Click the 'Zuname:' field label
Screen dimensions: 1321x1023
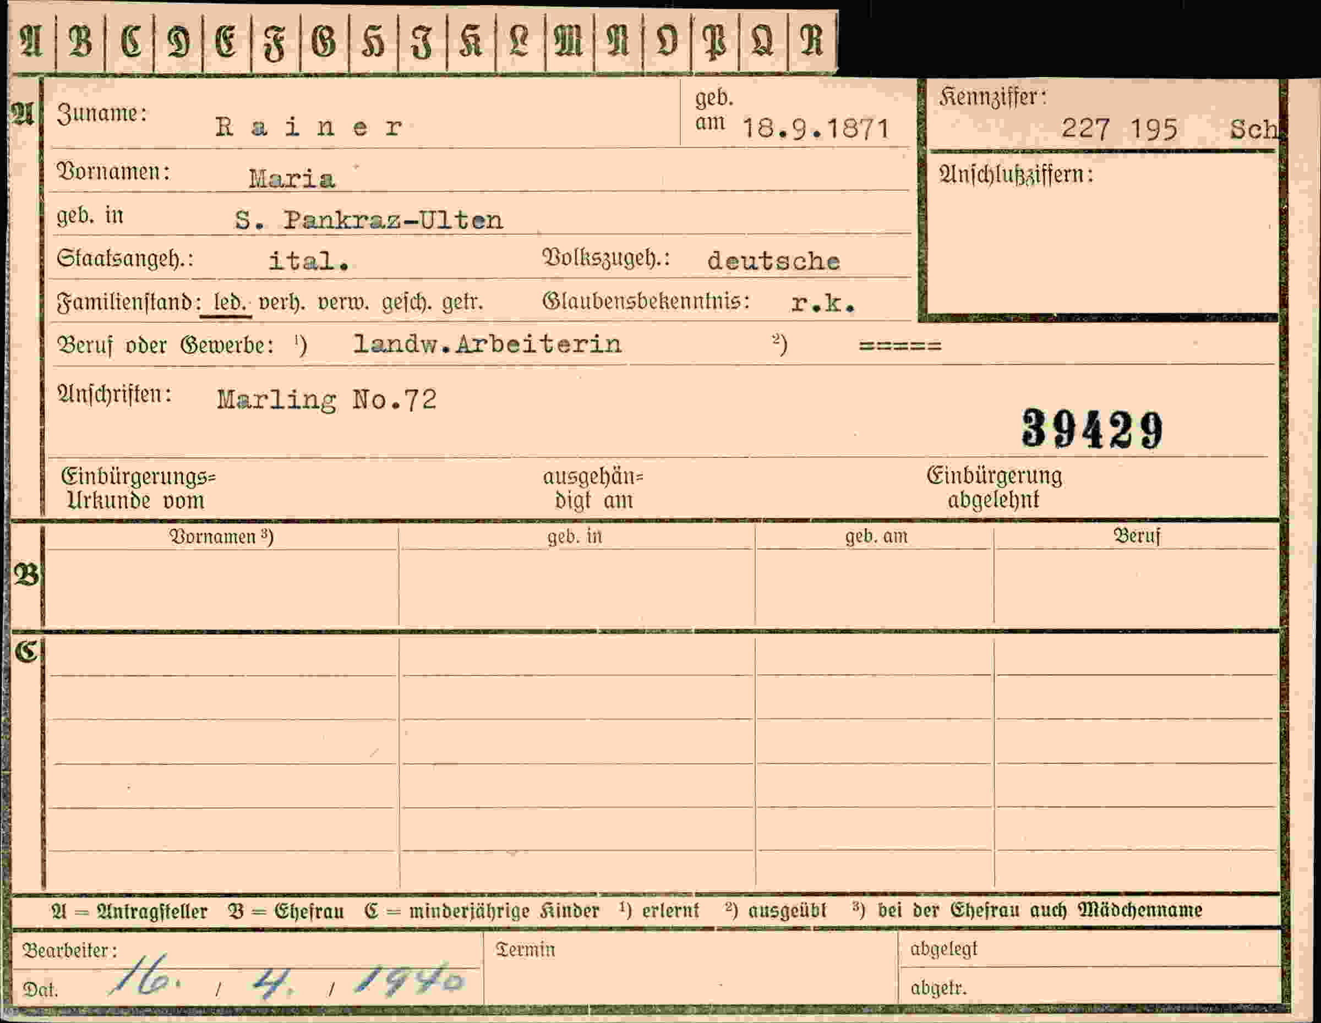(x=102, y=114)
